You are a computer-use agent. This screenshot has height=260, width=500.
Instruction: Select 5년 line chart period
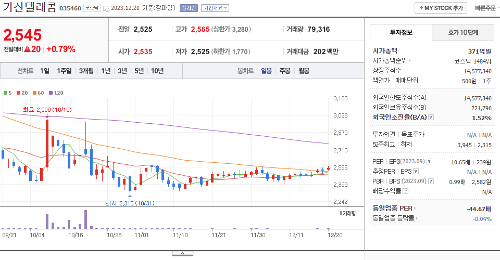coord(139,71)
